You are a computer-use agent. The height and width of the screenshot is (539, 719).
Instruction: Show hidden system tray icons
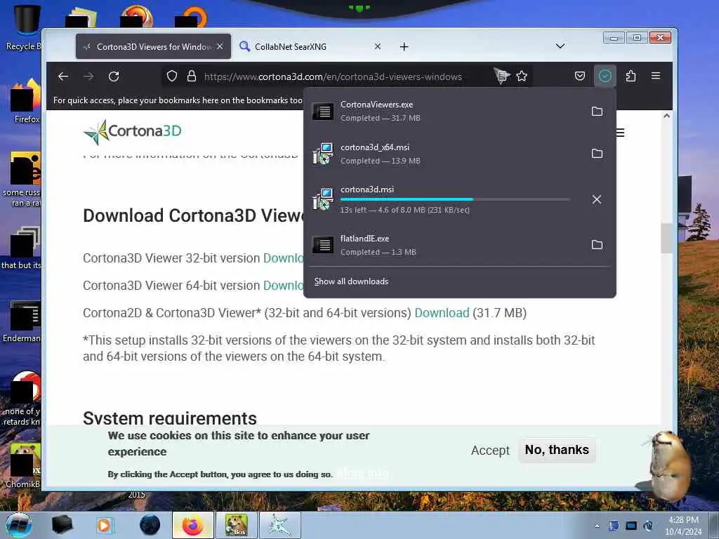click(x=597, y=526)
